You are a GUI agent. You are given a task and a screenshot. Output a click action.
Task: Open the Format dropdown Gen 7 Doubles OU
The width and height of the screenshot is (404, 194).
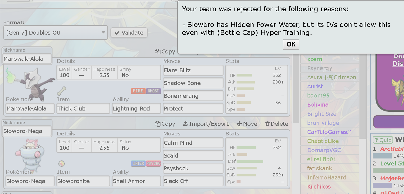(56, 32)
